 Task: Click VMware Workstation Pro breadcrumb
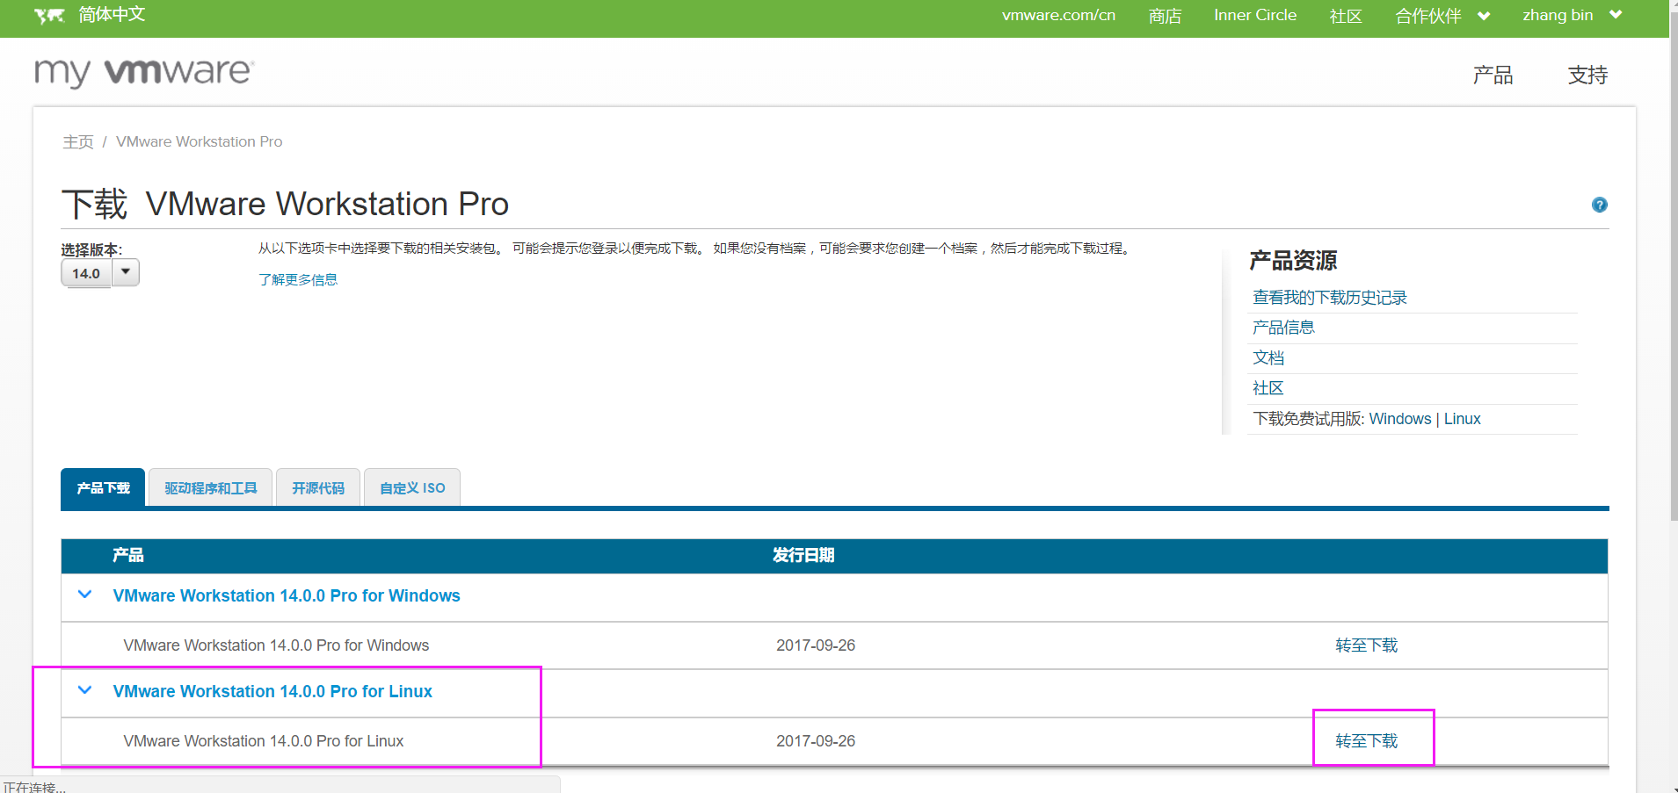click(x=200, y=141)
